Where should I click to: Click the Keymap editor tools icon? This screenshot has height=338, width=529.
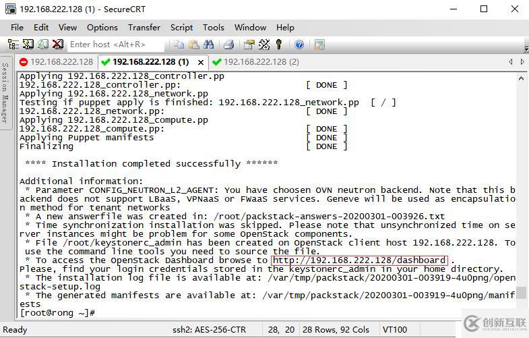pyautogui.click(x=263, y=45)
